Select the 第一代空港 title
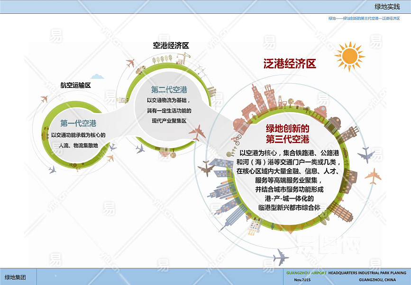Viewport: 411px width, 285px height. coord(78,123)
